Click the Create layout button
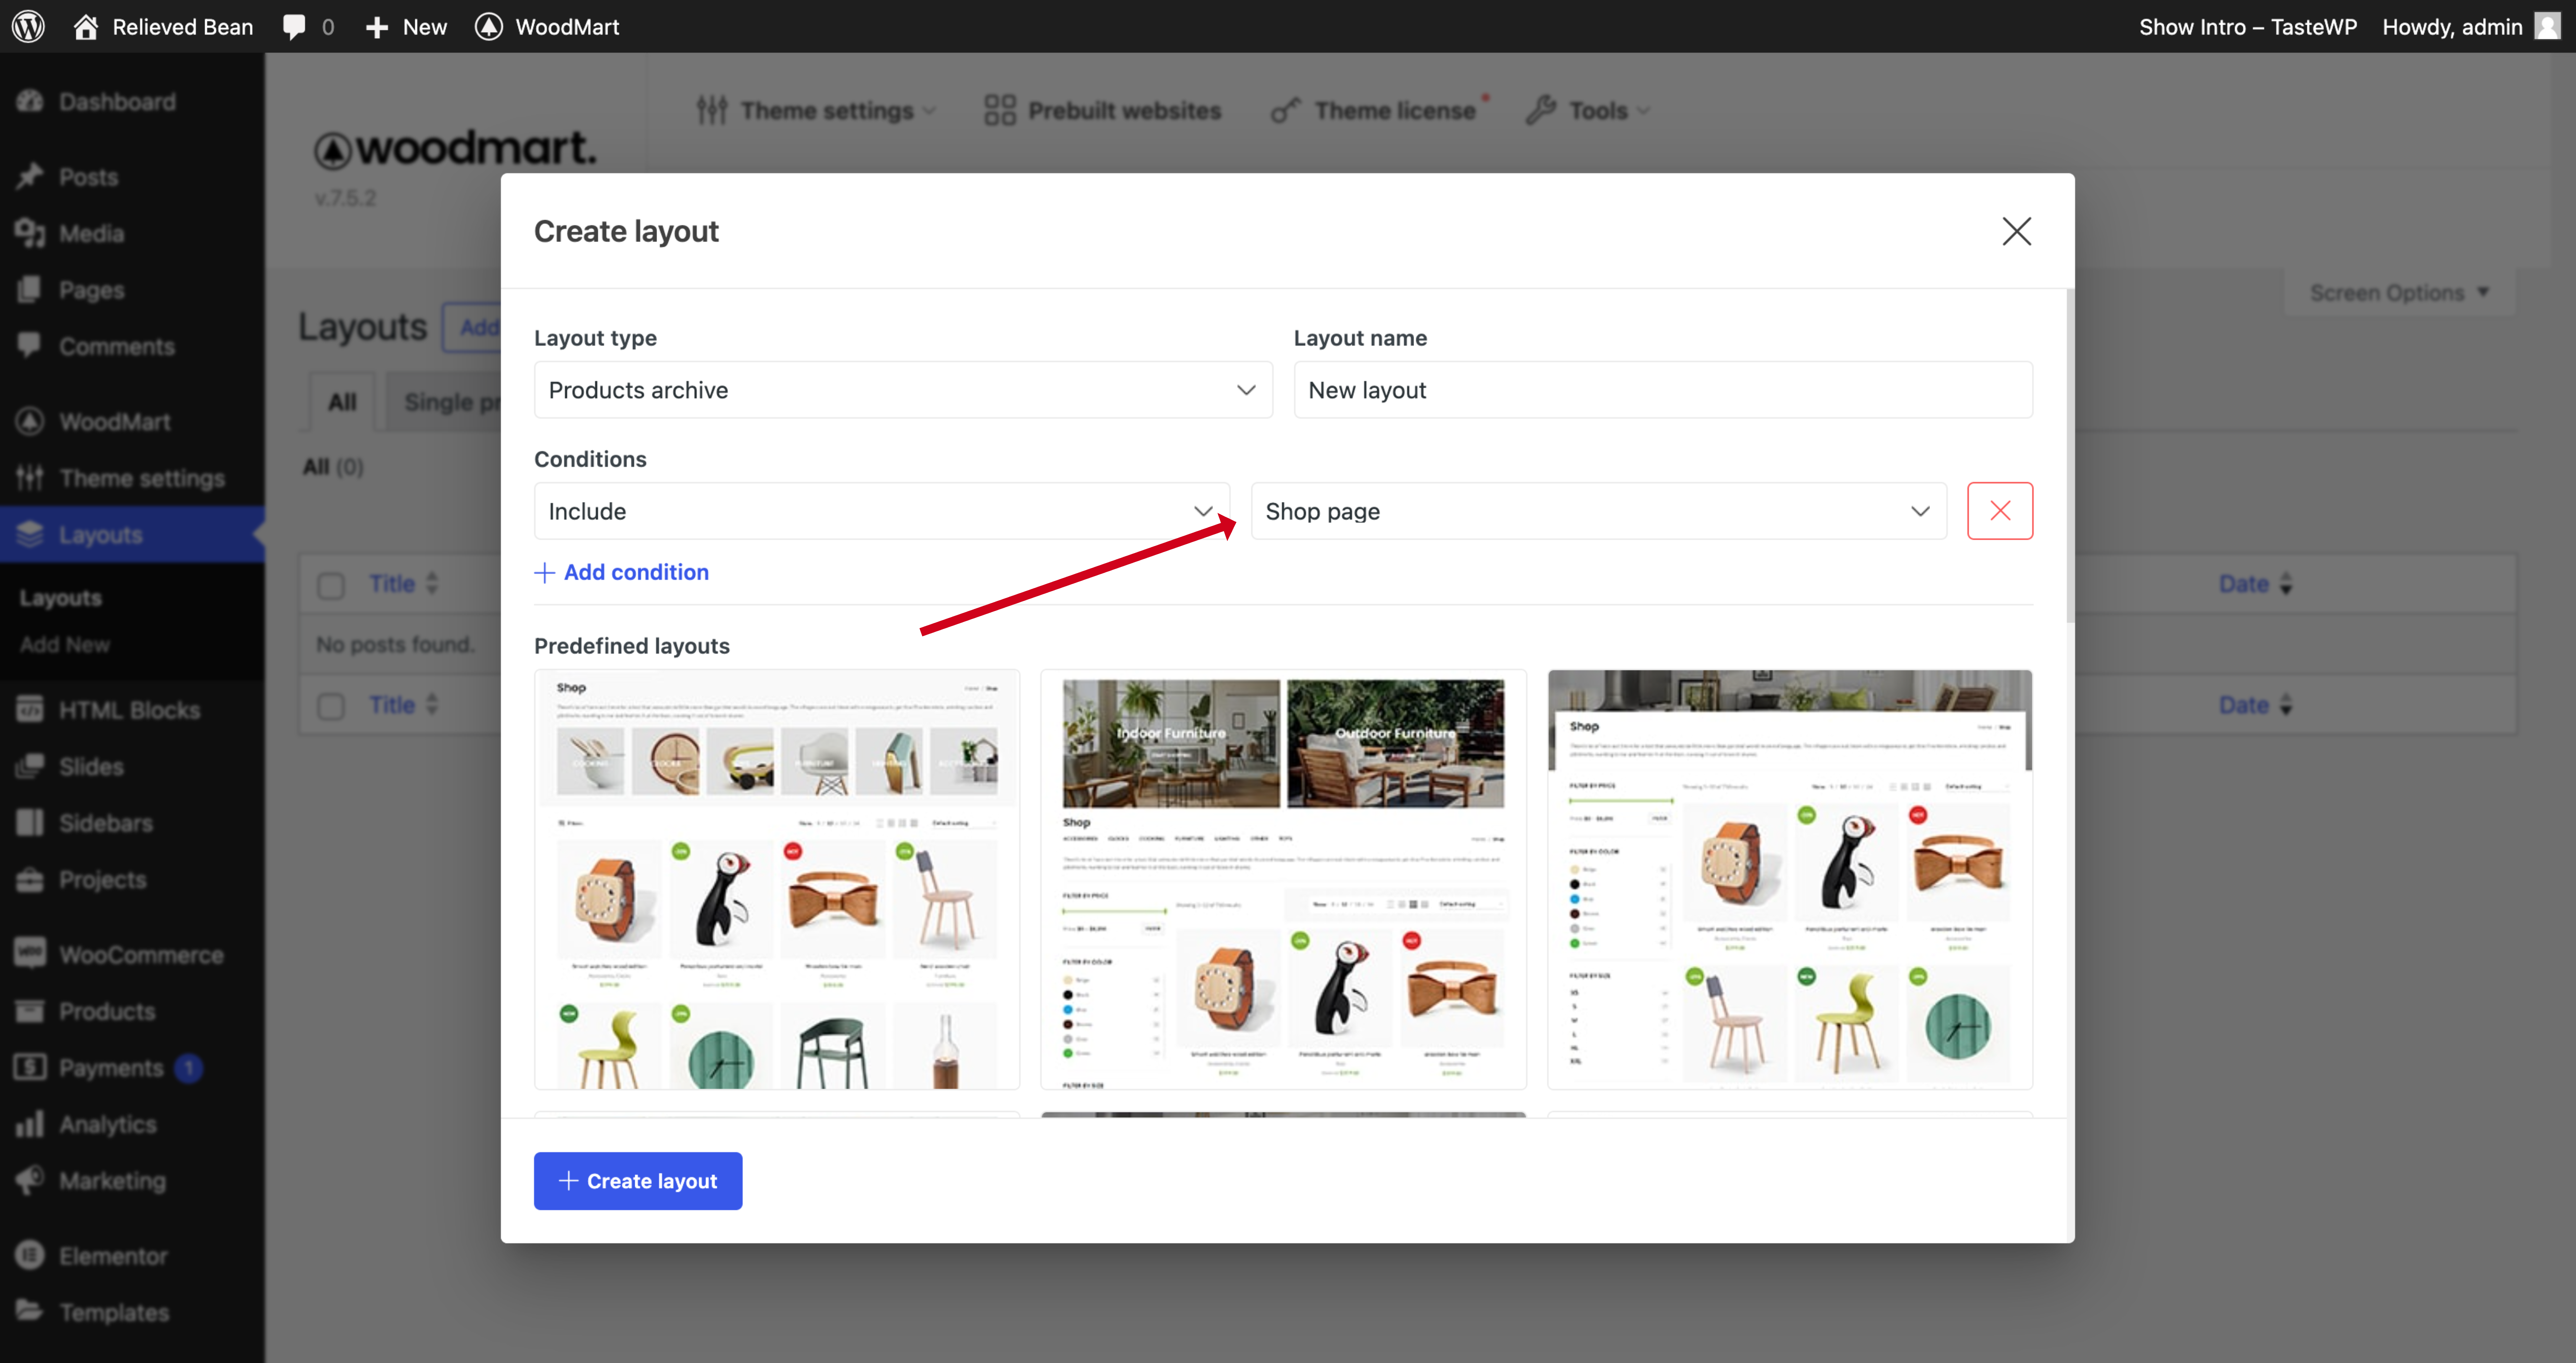The height and width of the screenshot is (1363, 2576). click(x=638, y=1181)
